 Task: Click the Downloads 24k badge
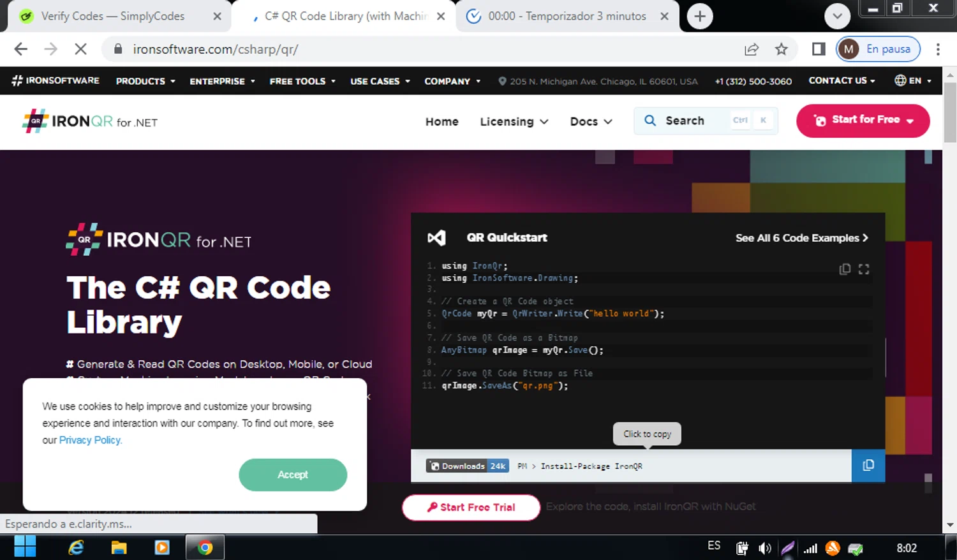(467, 466)
